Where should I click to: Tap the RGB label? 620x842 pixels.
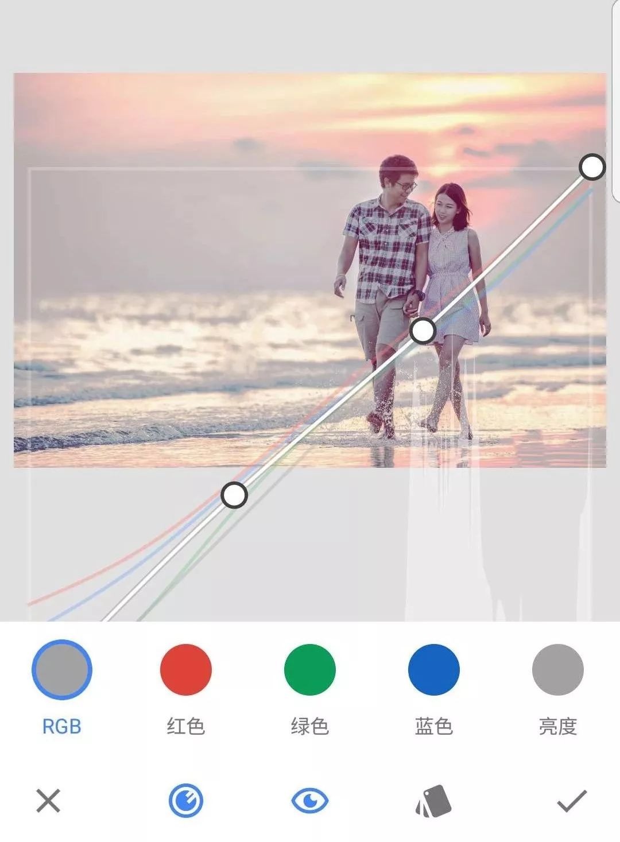tap(62, 726)
